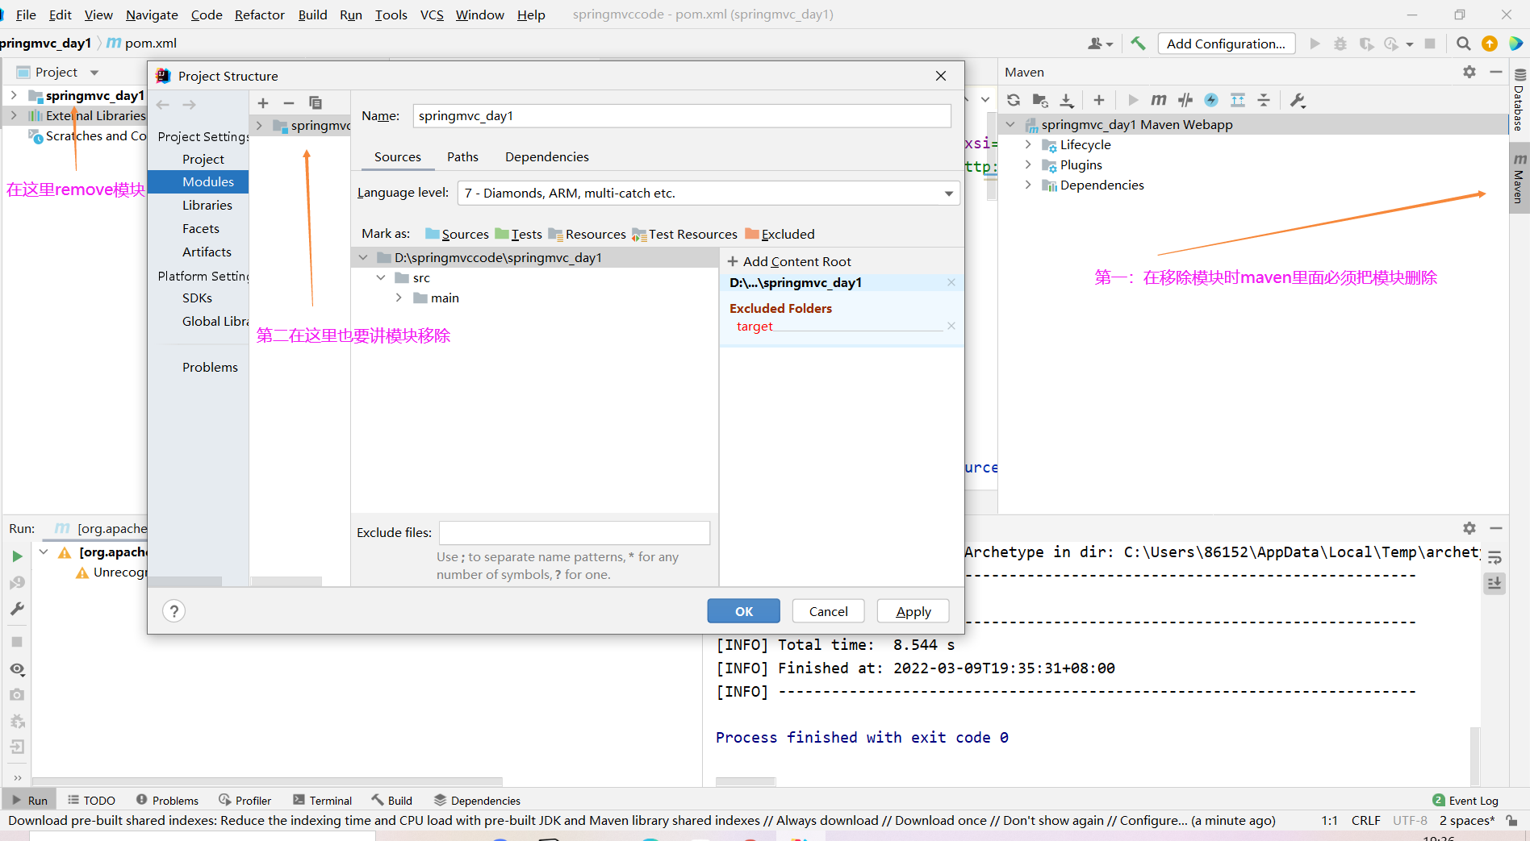1530x841 pixels.
Task: Open the Refactor menu
Action: [259, 15]
